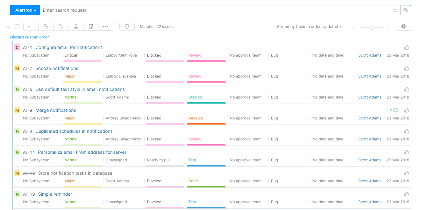The height and width of the screenshot is (210, 421).
Task: Open the Sorted by Custom order dropdown
Action: pyautogui.click(x=310, y=27)
